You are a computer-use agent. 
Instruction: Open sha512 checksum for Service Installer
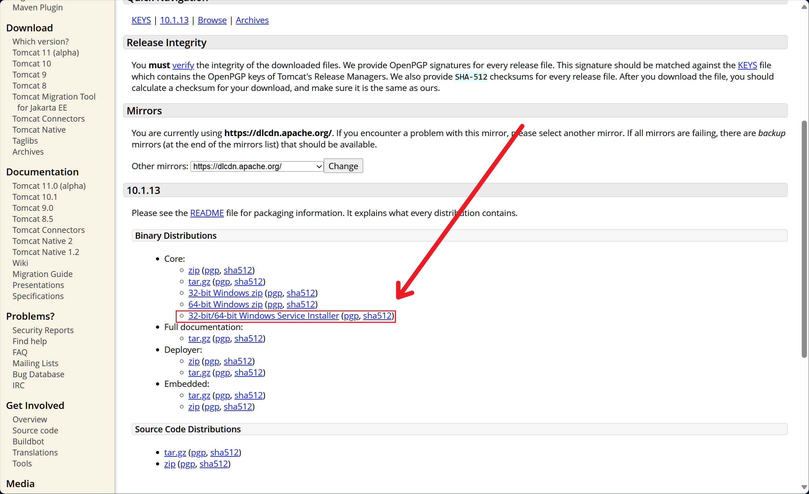click(x=377, y=316)
